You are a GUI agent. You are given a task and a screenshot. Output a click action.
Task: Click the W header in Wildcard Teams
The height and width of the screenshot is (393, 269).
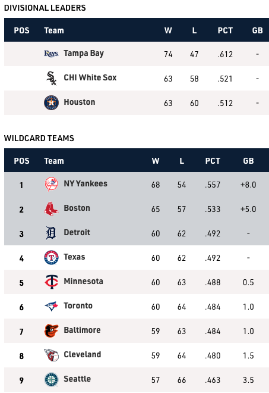[156, 161]
